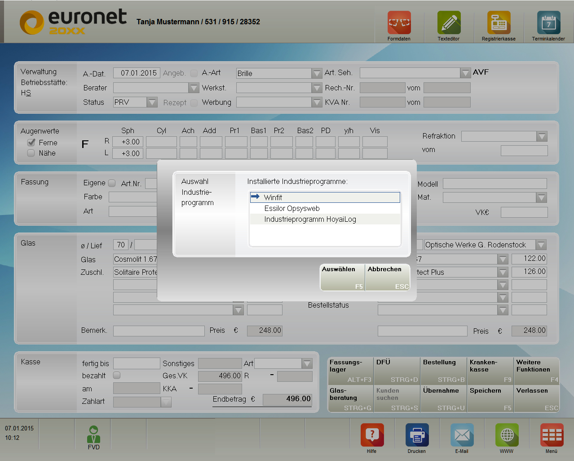Click the Bestellung button
The width and height of the screenshot is (574, 461).
point(444,371)
